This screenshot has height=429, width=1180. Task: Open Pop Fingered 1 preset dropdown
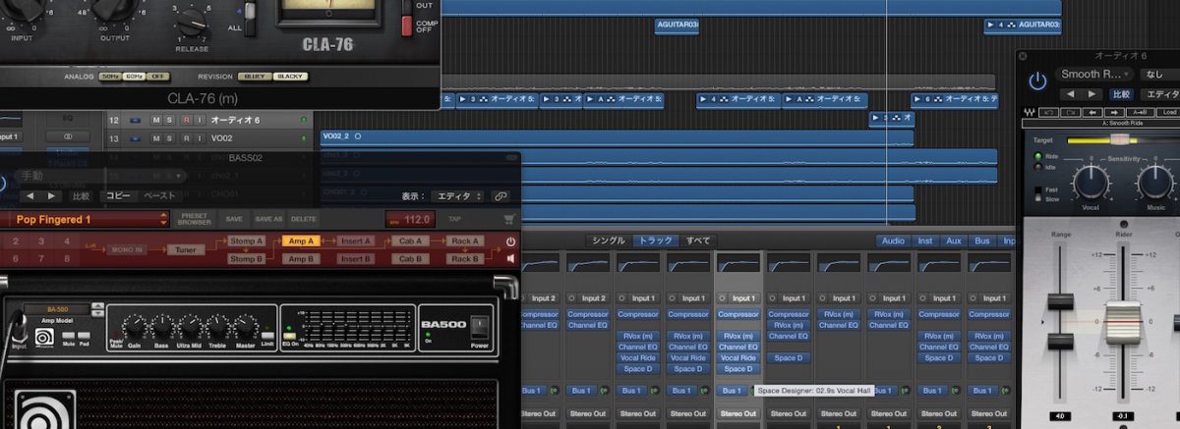tap(83, 220)
